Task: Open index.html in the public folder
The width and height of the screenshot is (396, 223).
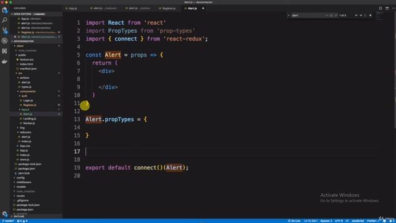Action: point(26,64)
